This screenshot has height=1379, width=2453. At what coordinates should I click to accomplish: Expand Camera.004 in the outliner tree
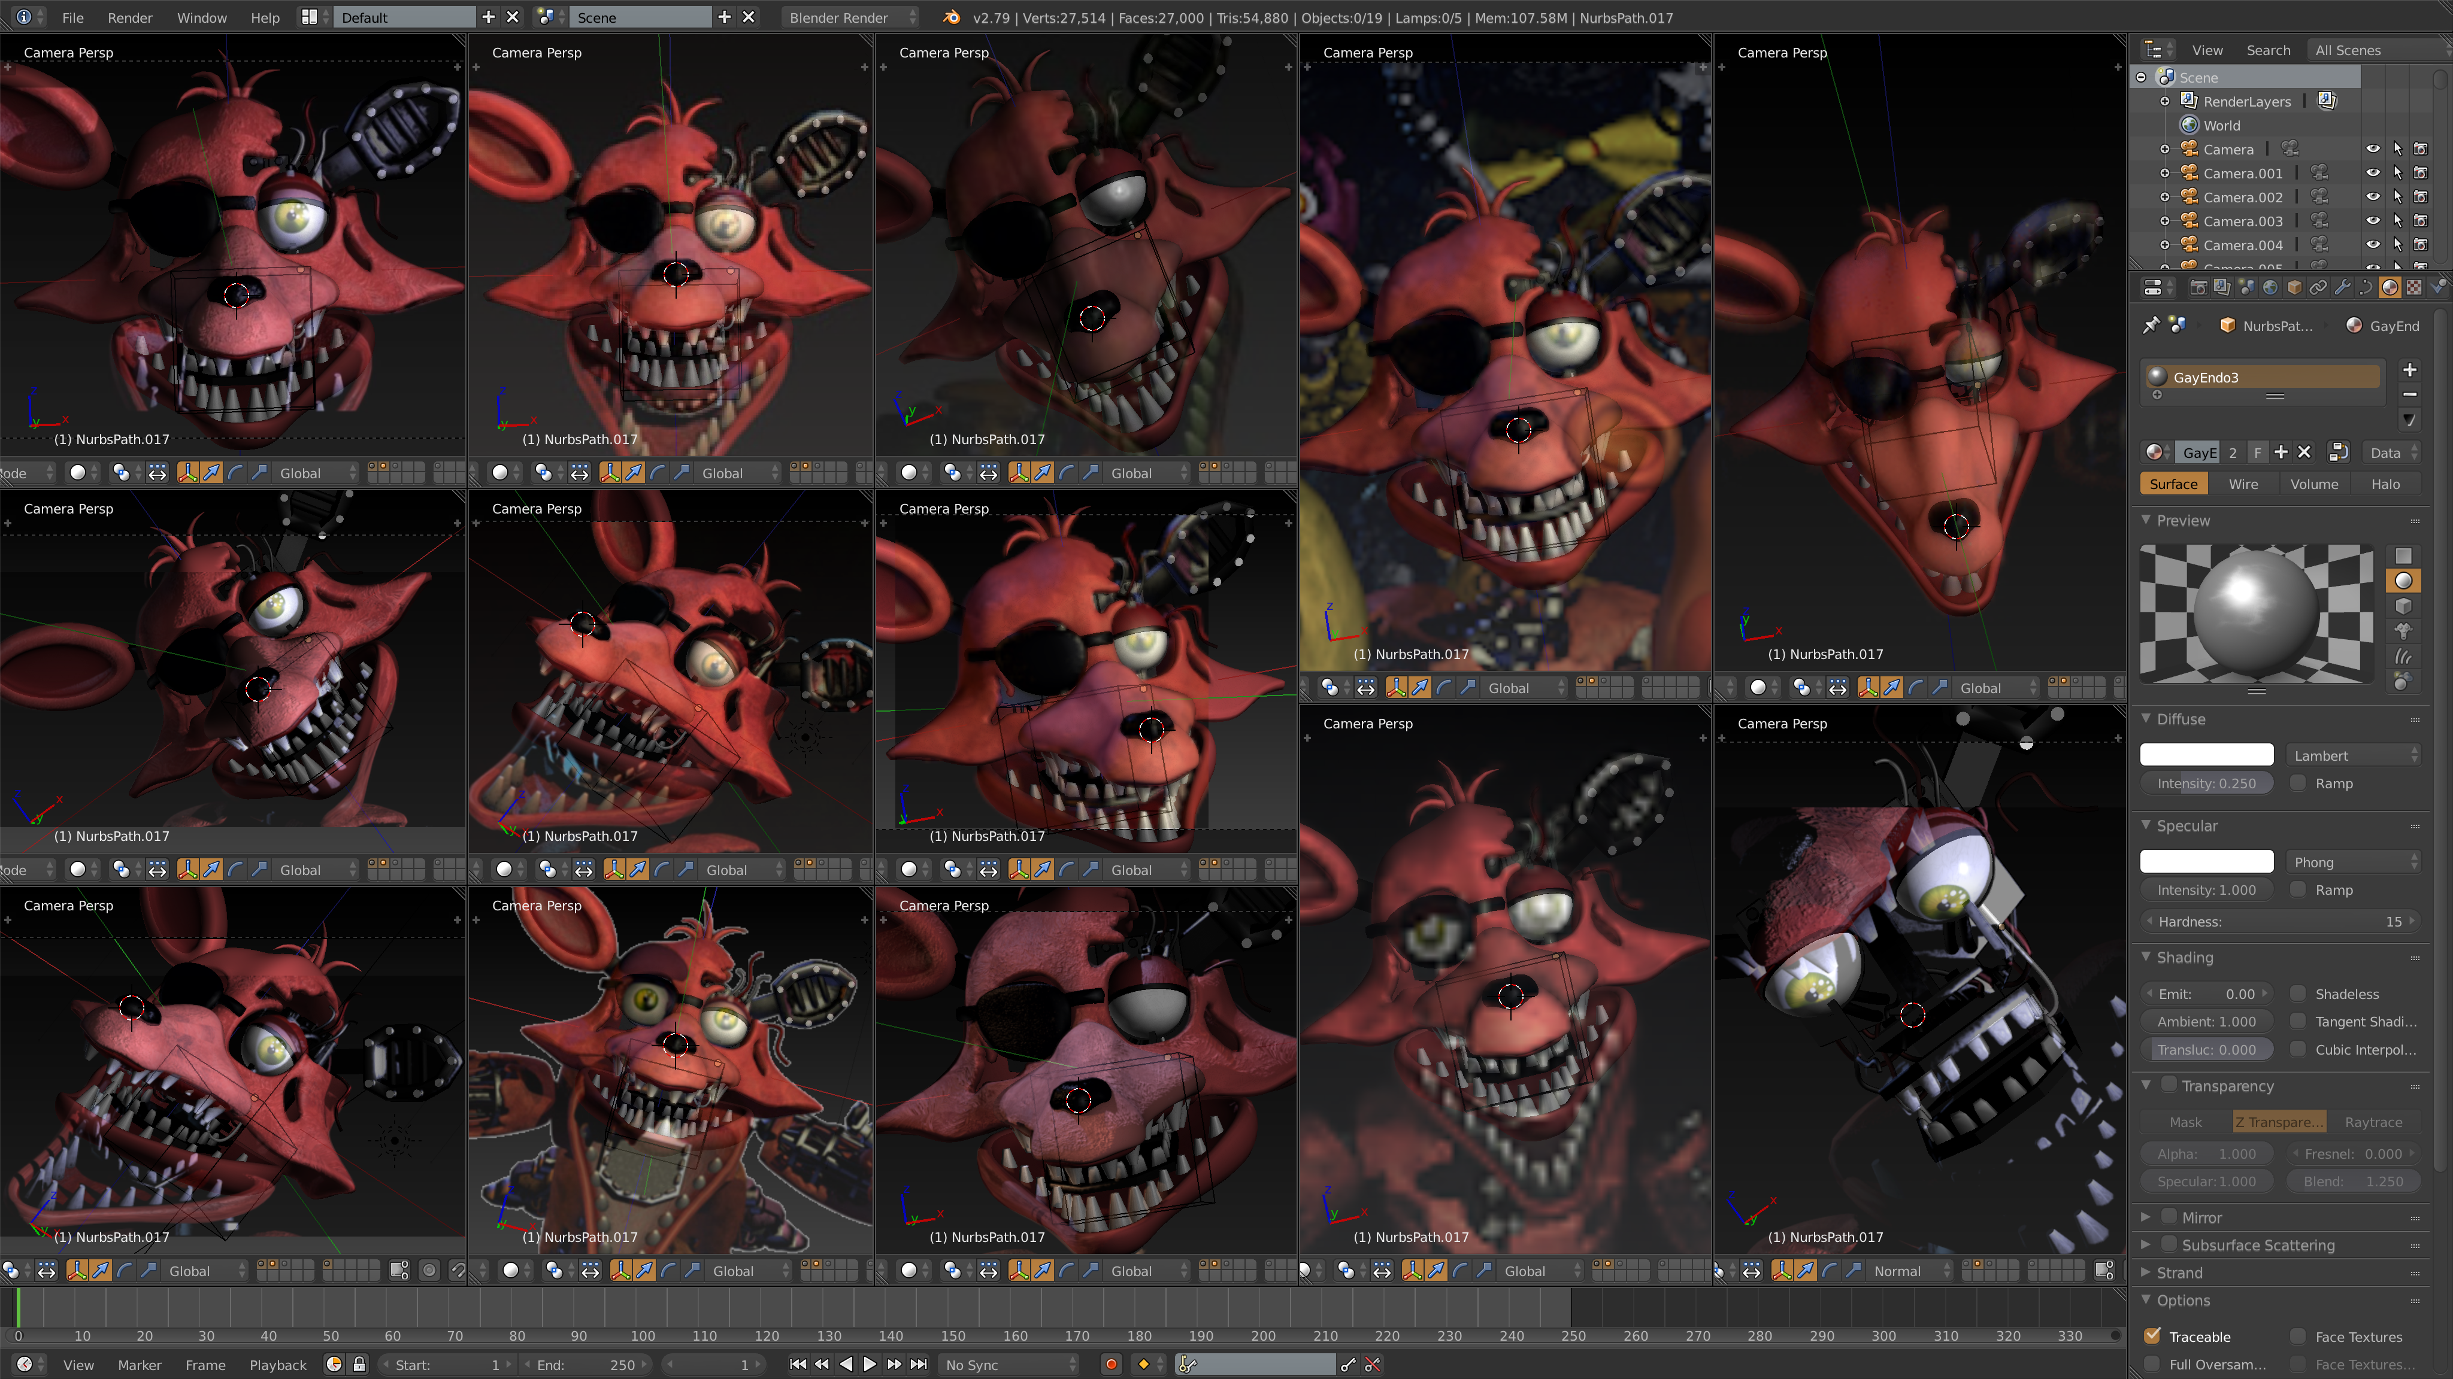2164,245
